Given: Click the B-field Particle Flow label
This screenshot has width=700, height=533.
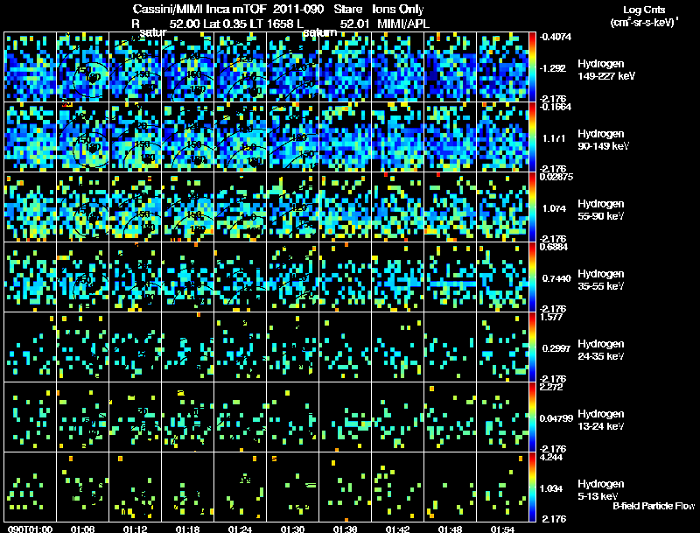Looking at the screenshot, I should click(654, 506).
